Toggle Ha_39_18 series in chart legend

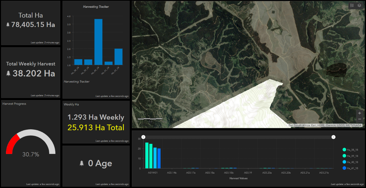coord(344,156)
